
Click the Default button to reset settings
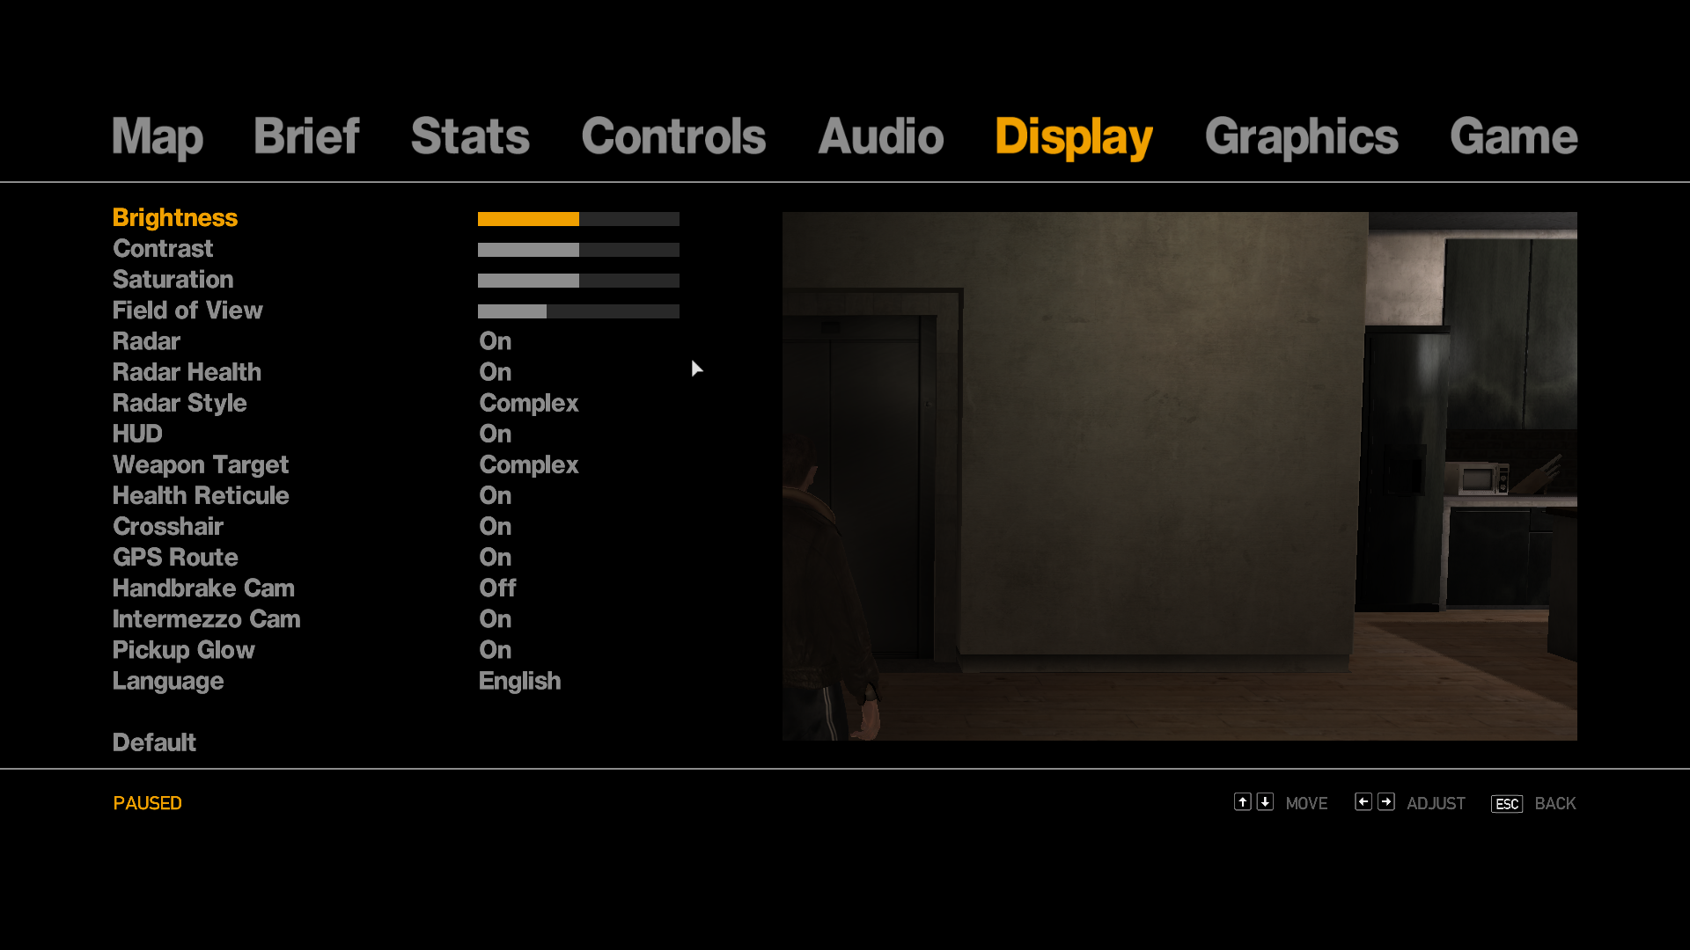[x=153, y=742]
